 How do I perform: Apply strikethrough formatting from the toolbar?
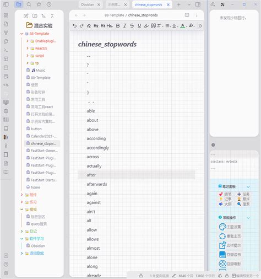pyautogui.click(x=132, y=26)
